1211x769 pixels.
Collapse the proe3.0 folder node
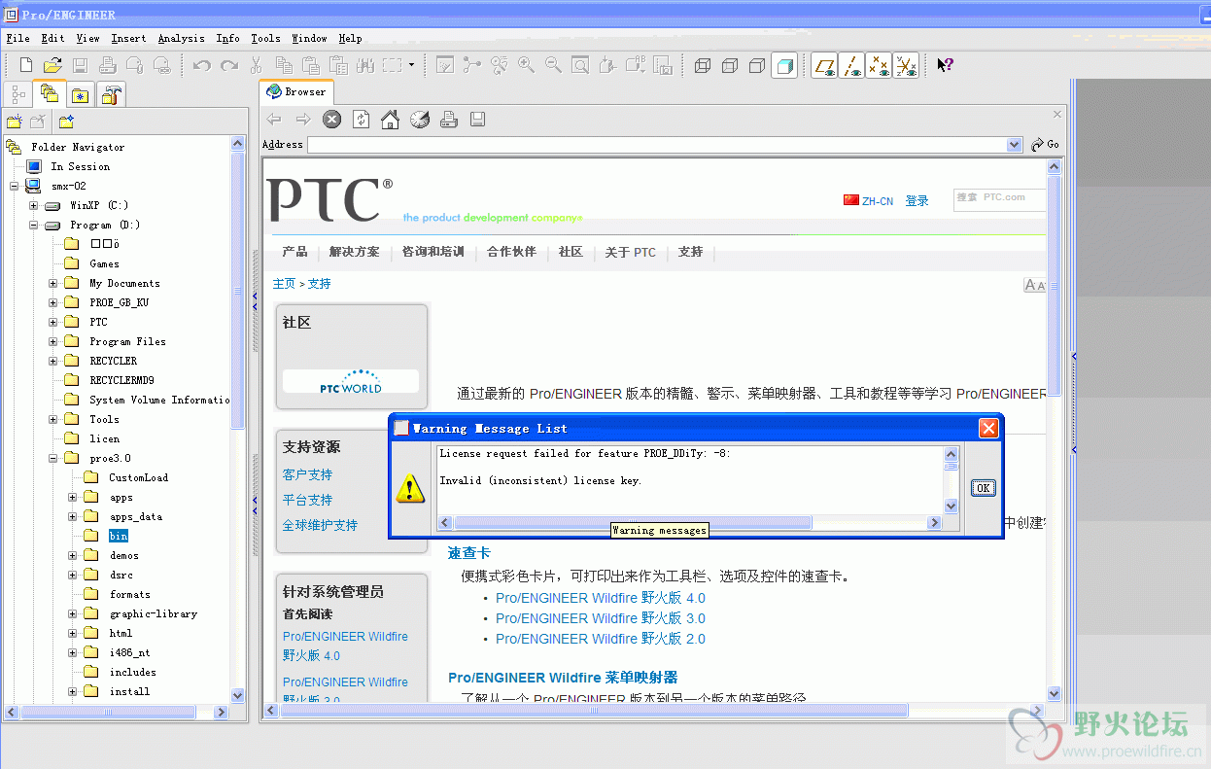coord(53,458)
